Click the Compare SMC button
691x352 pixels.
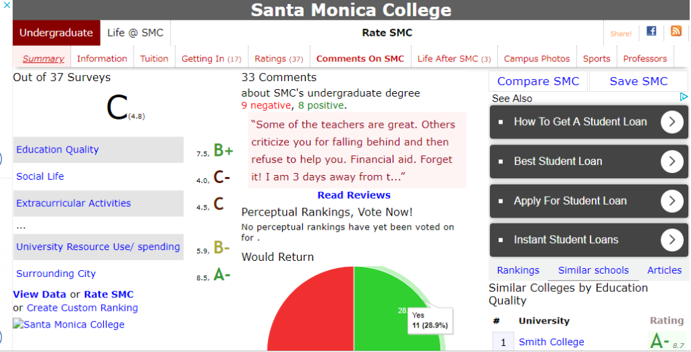tap(538, 81)
